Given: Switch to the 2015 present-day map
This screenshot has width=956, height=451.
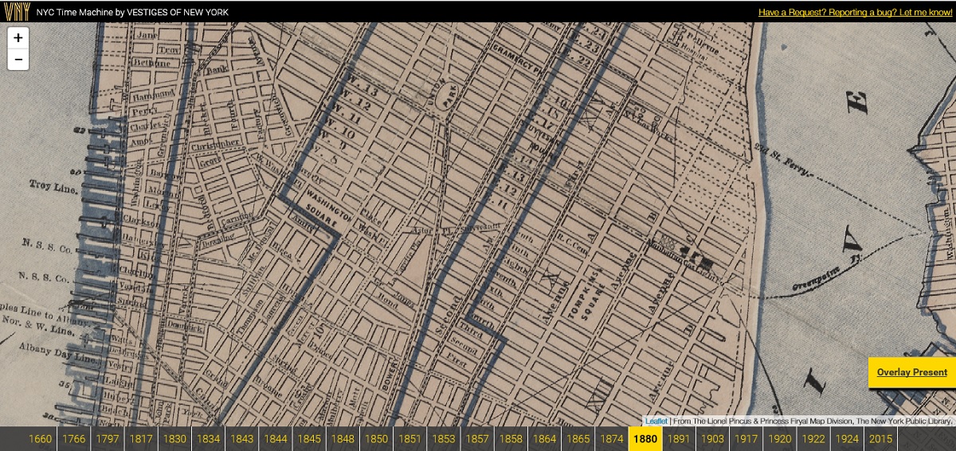Looking at the screenshot, I should (881, 439).
